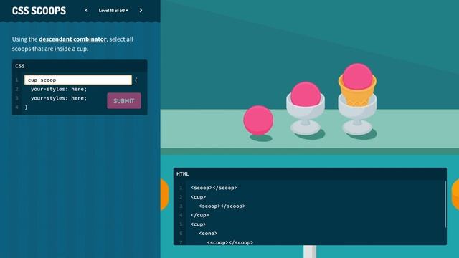Go to the previous level arrow

86,11
